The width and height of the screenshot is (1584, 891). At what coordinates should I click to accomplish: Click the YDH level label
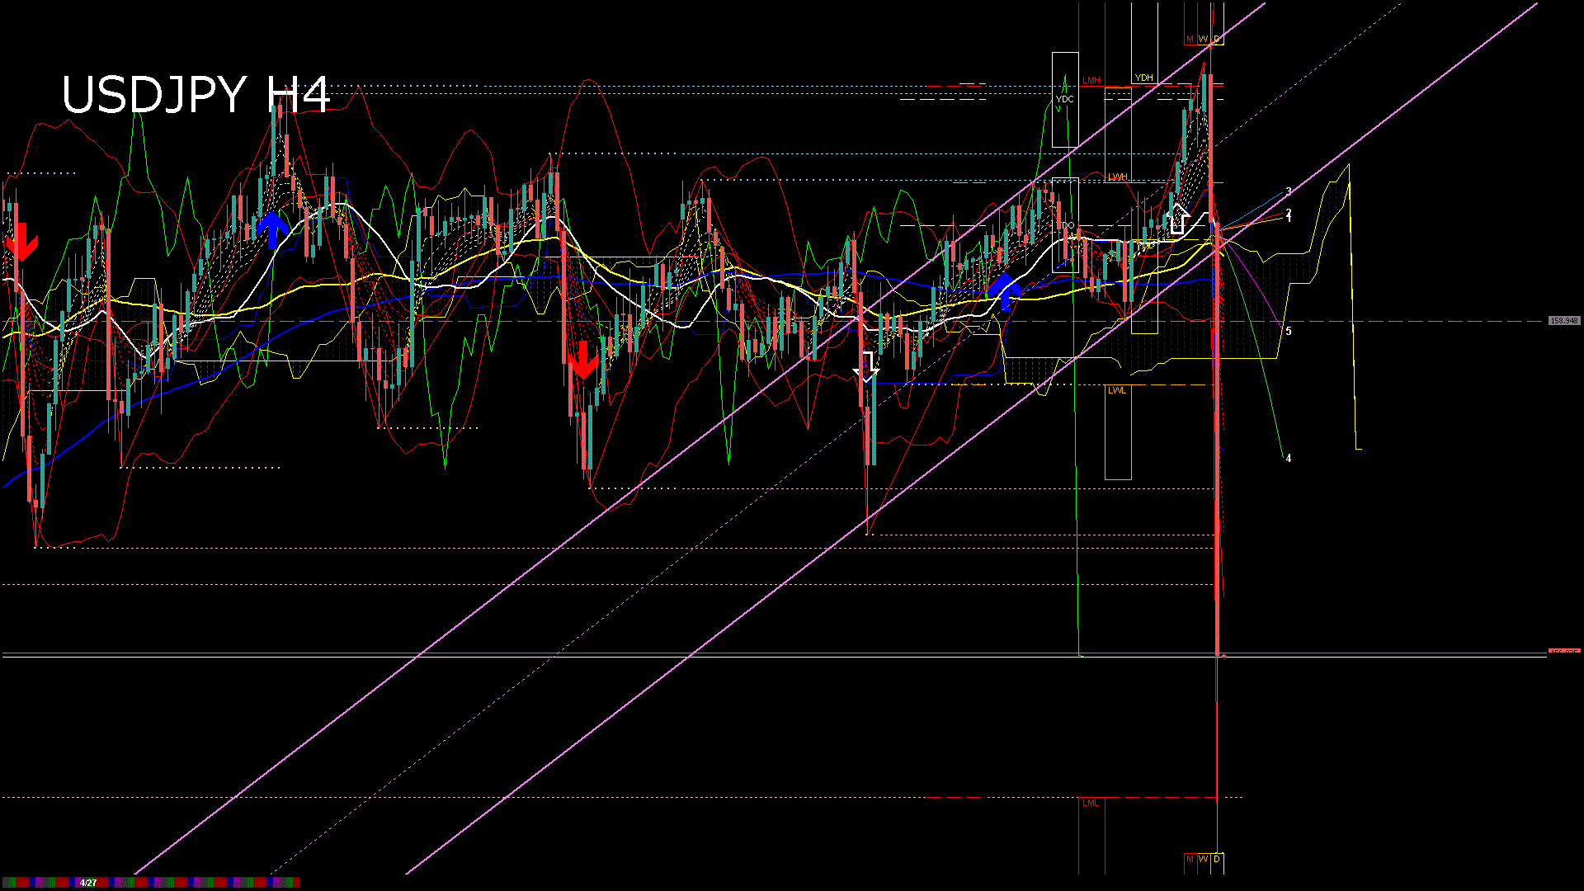pyautogui.click(x=1143, y=78)
